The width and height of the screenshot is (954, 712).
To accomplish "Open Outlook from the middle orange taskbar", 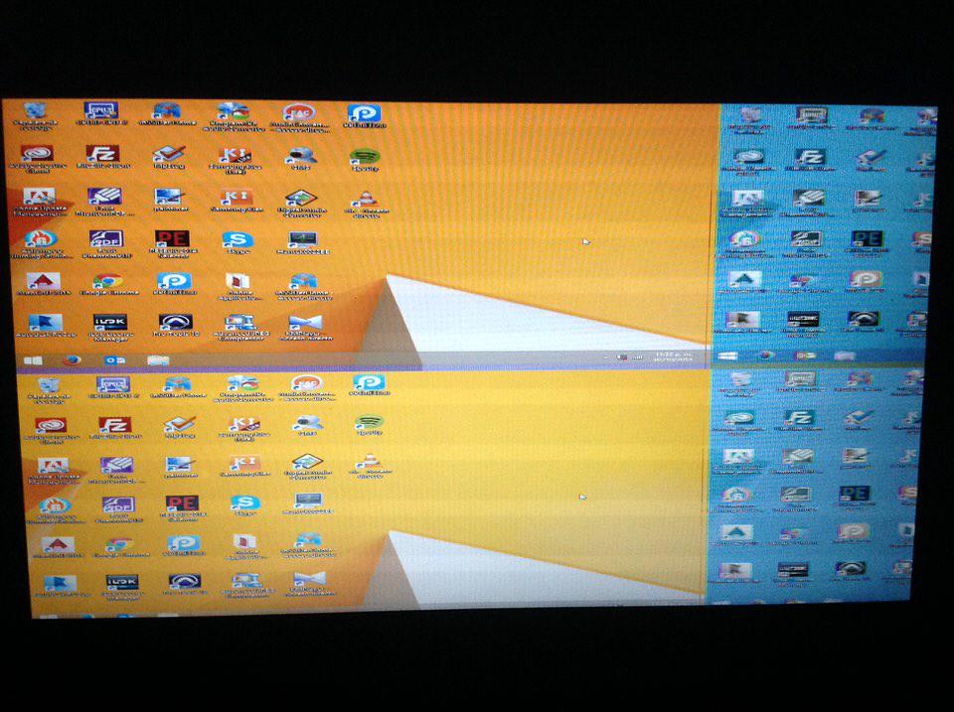I will tap(114, 359).
